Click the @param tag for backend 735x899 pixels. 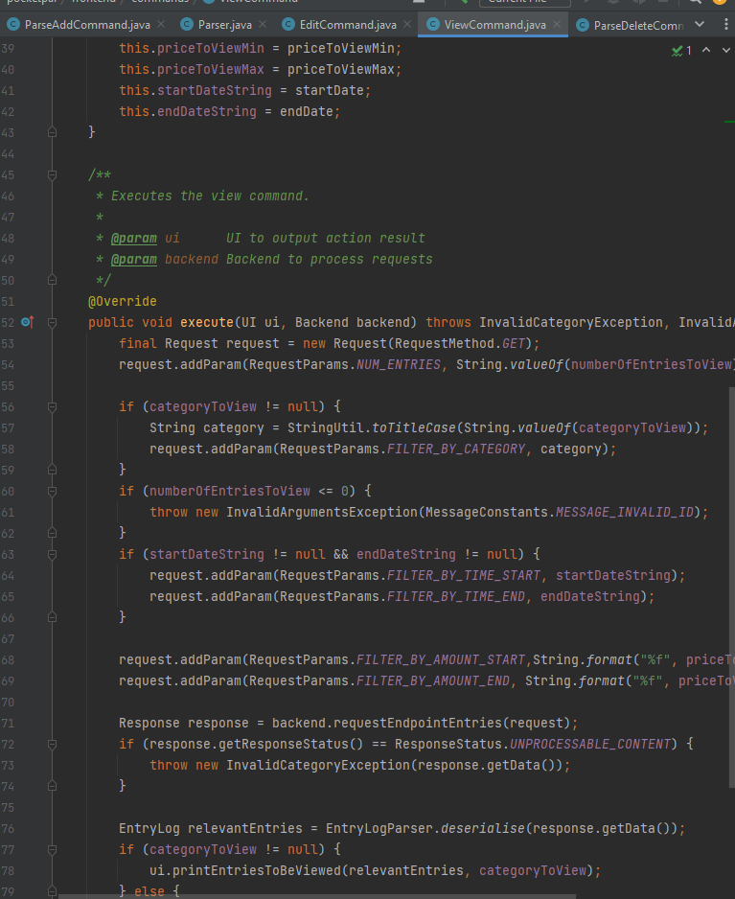point(133,259)
